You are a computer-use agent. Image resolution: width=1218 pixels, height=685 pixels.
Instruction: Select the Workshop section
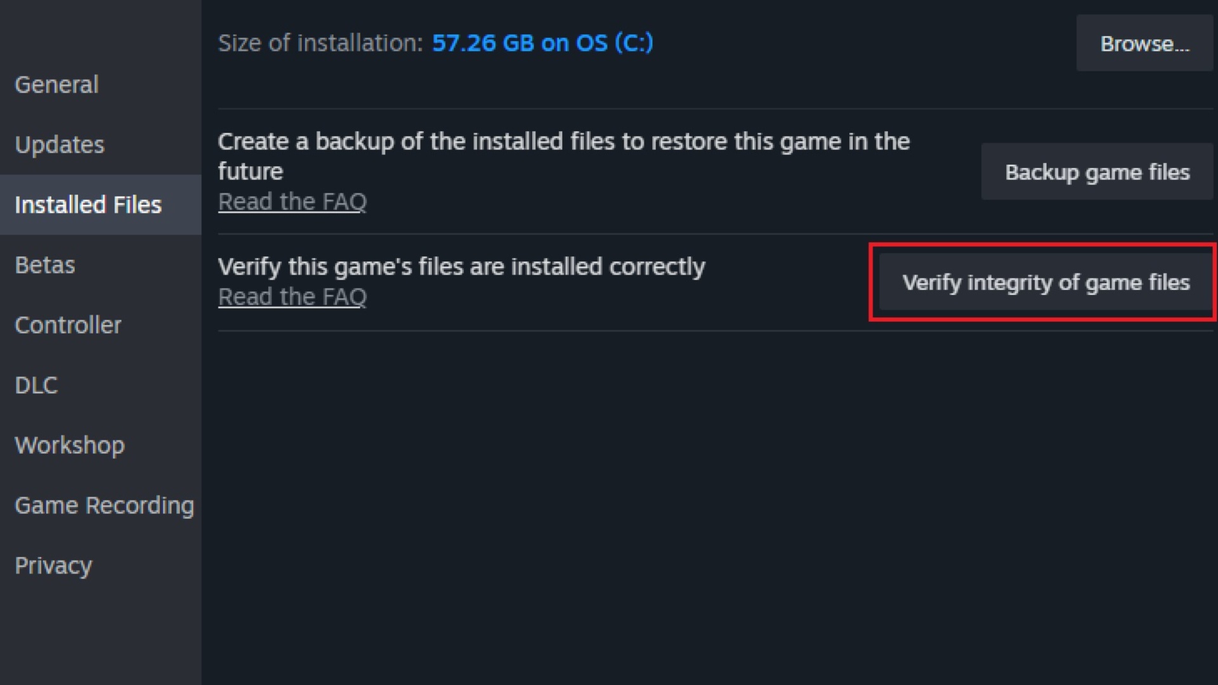point(70,445)
